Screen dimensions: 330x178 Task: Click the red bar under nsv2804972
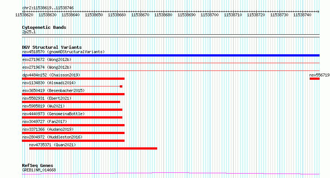pos(73,141)
